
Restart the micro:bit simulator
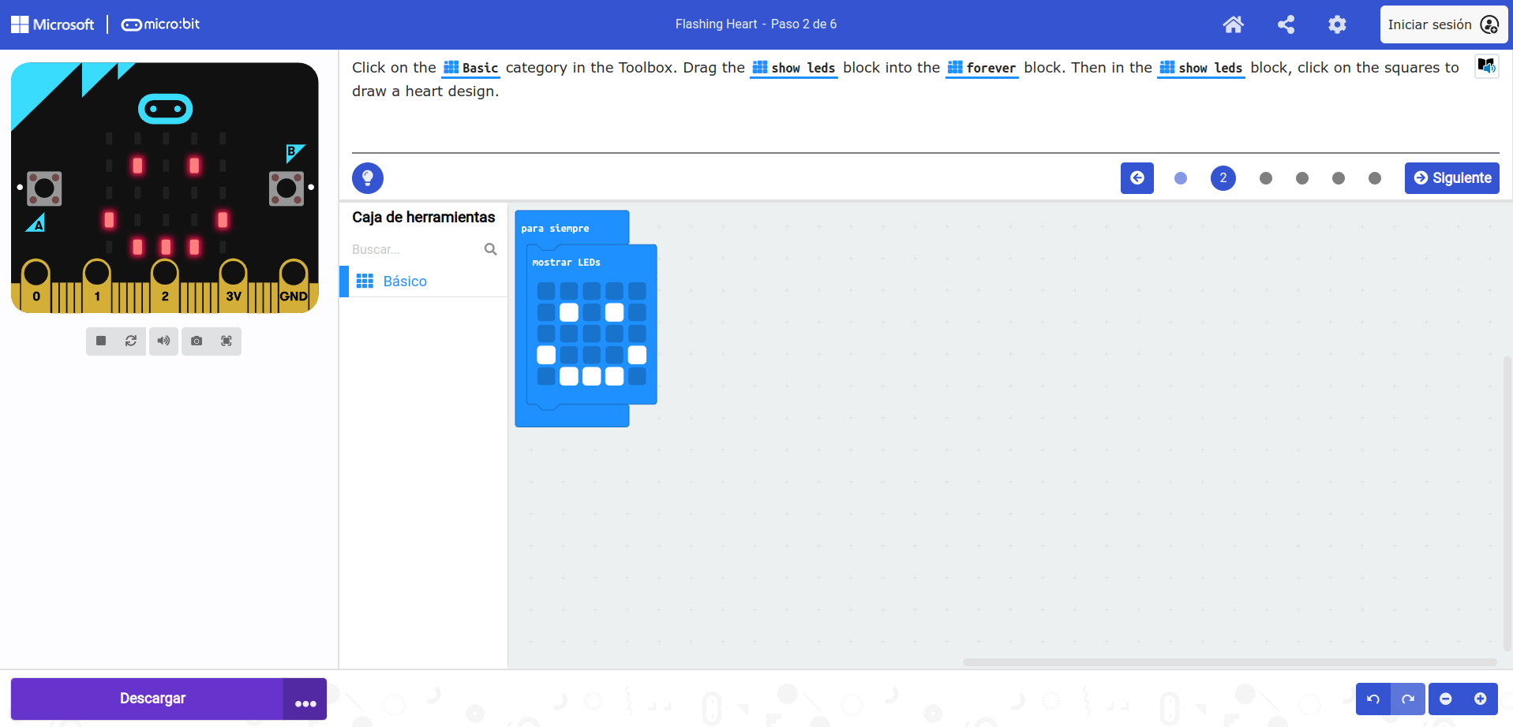tap(132, 341)
